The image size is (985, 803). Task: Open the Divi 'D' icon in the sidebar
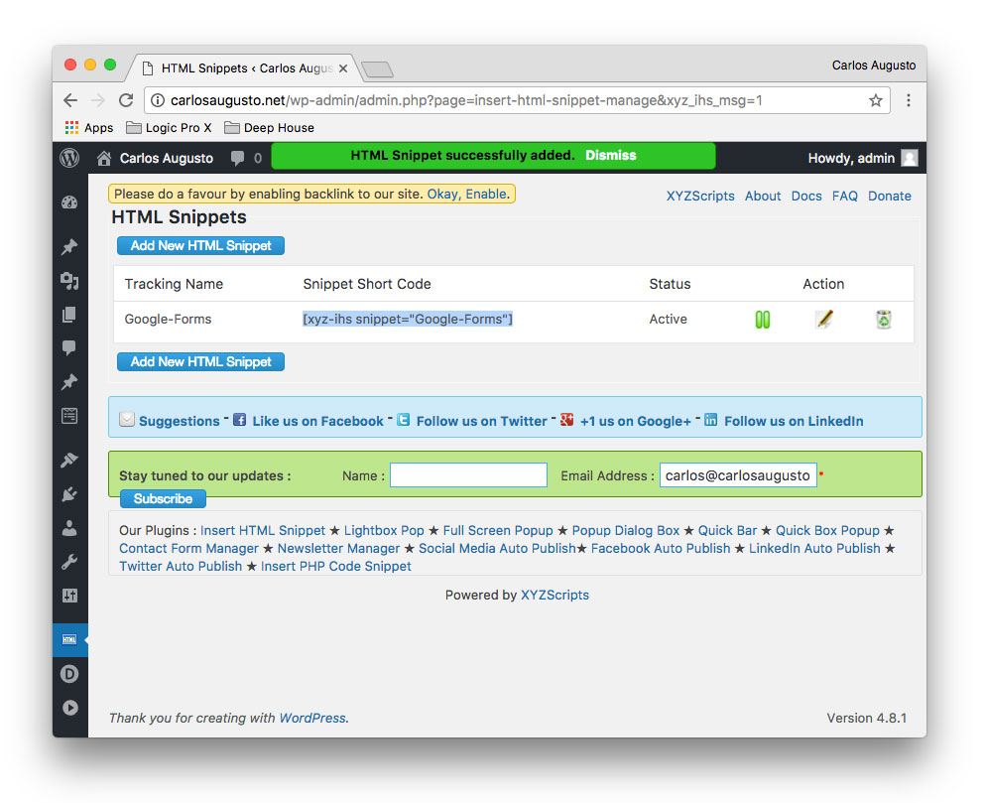(69, 674)
